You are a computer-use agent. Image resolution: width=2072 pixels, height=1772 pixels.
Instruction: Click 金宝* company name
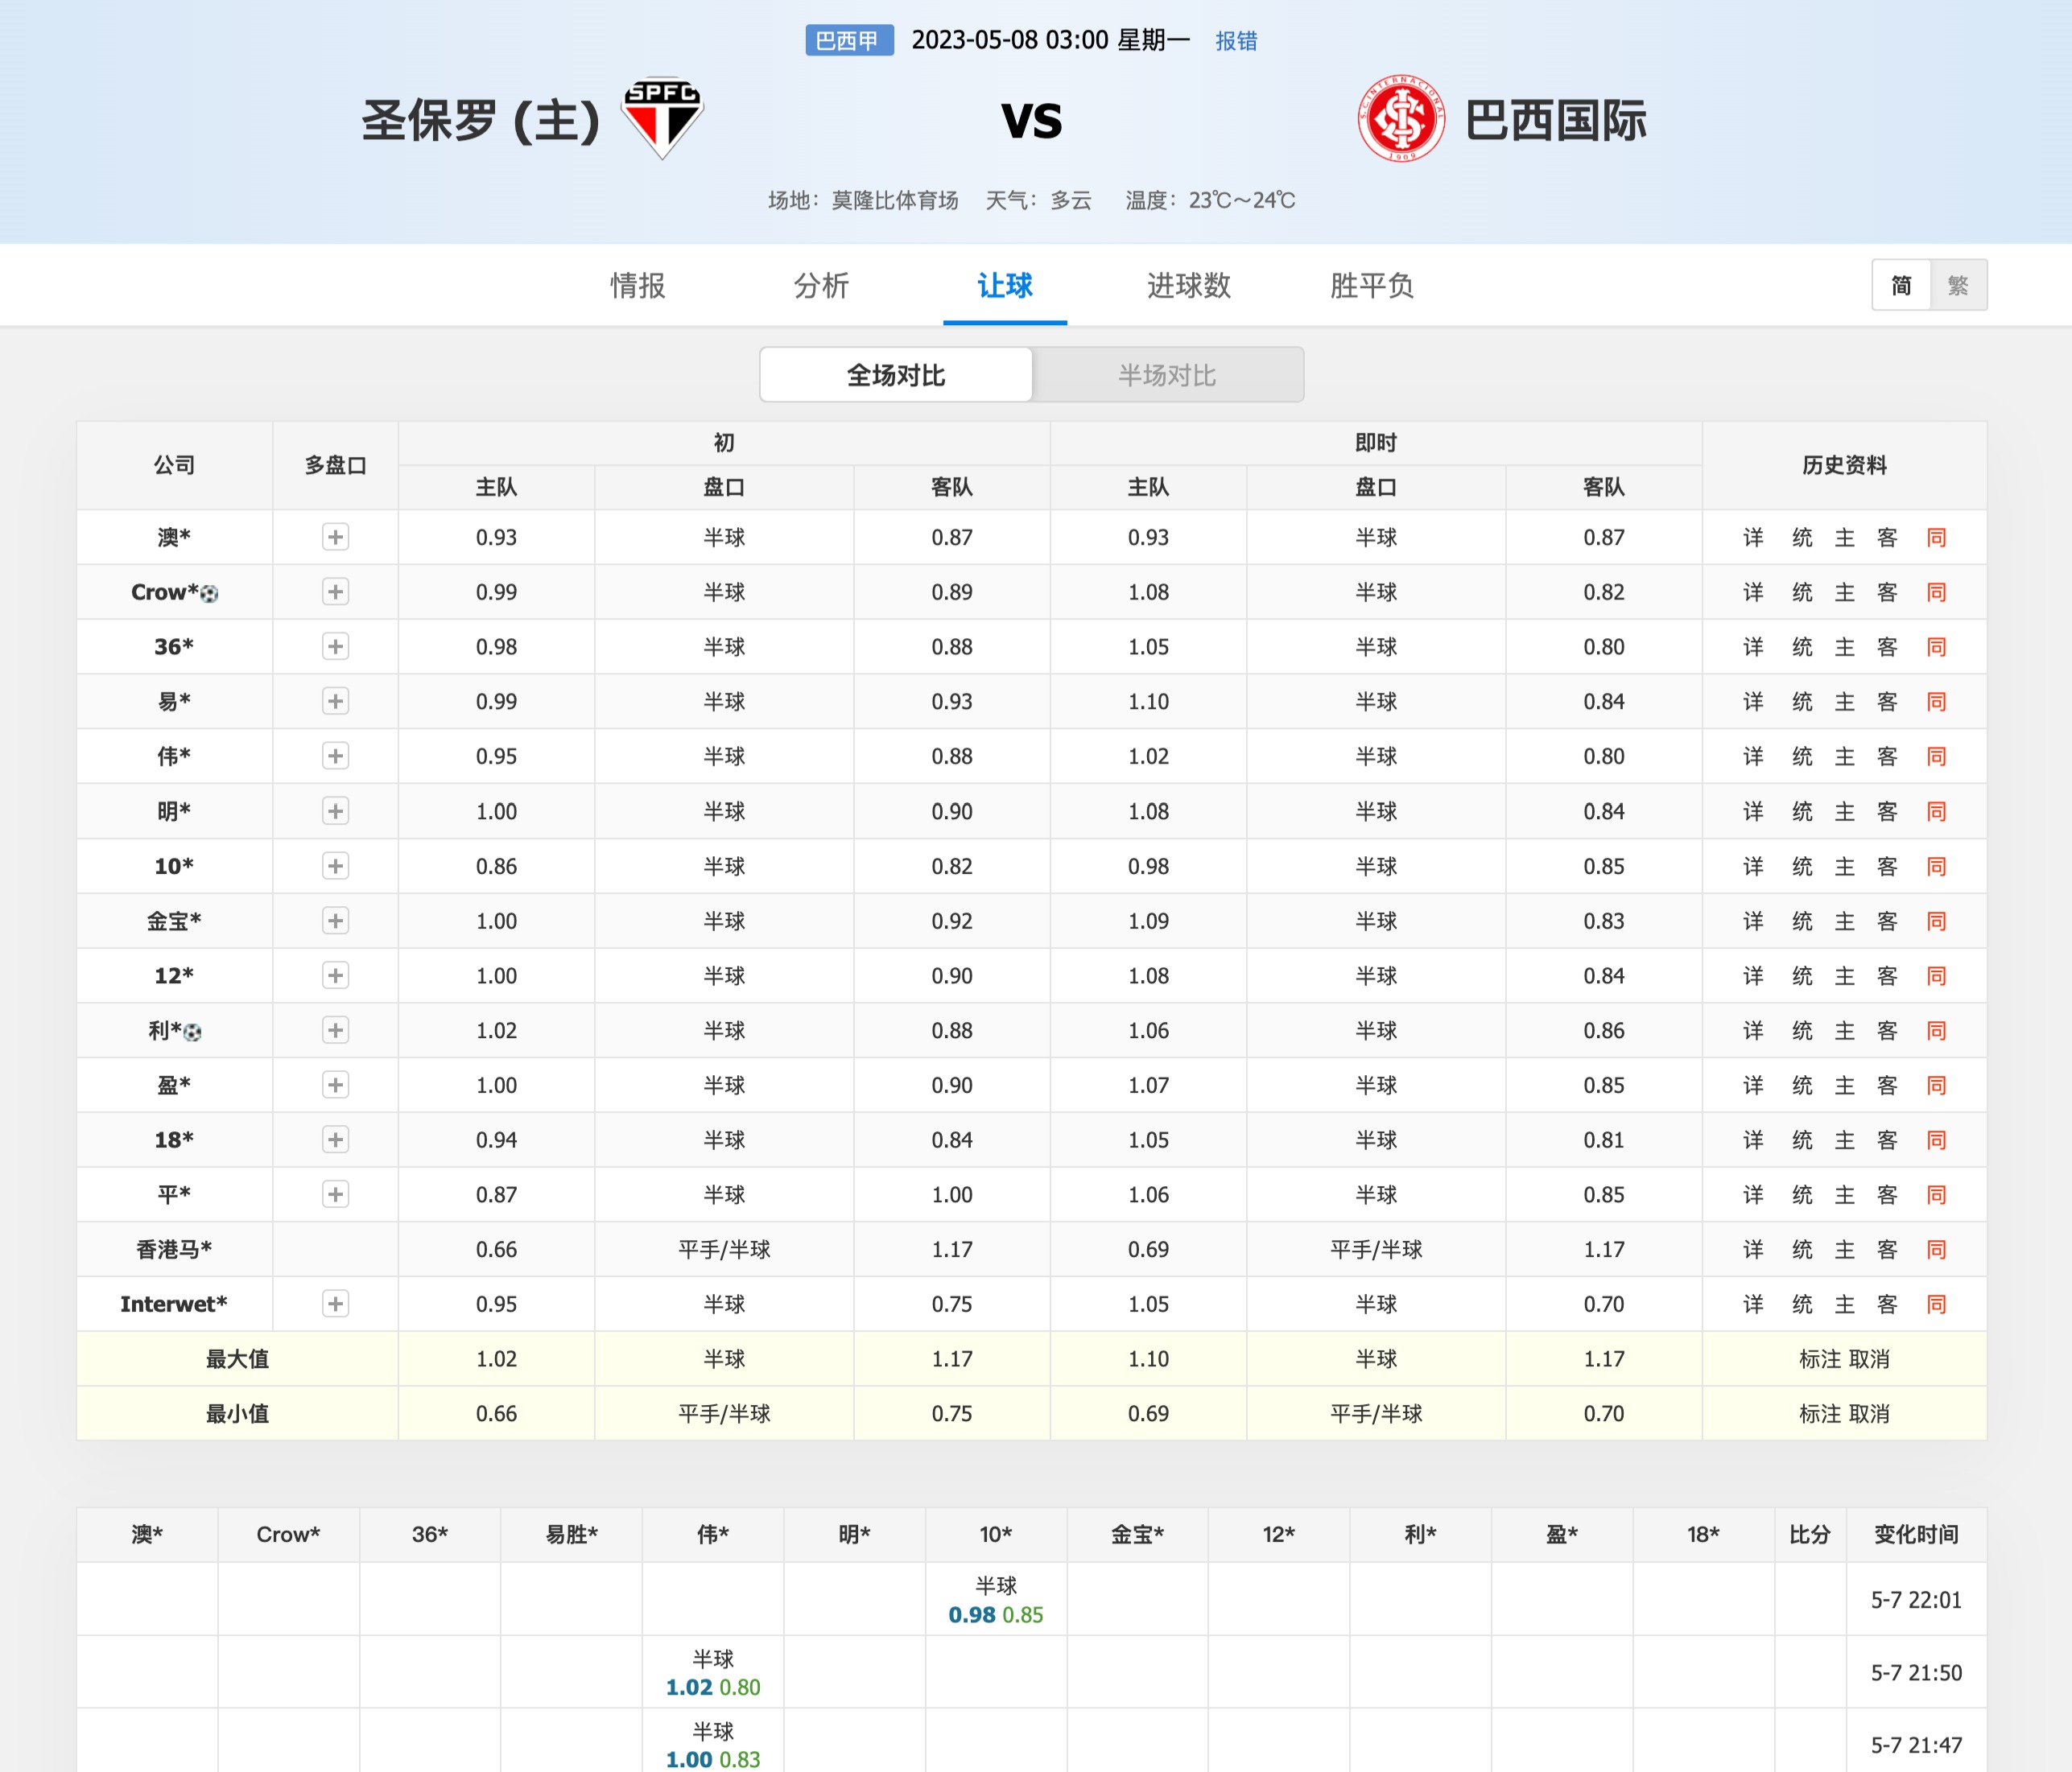pos(174,921)
